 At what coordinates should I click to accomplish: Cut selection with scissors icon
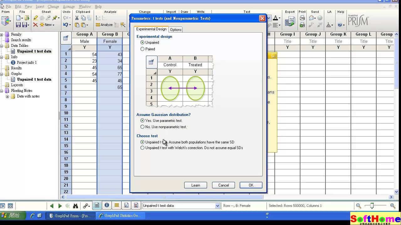pos(77,18)
